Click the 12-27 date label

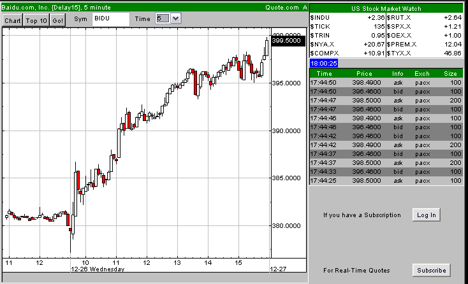point(278,269)
